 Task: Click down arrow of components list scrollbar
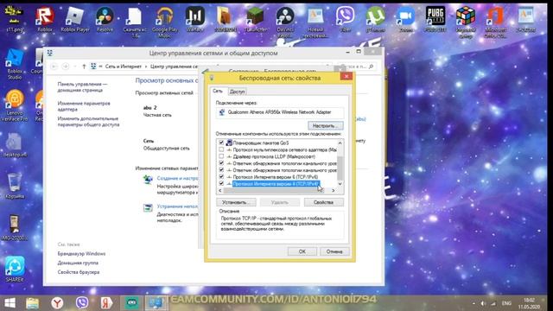(340, 184)
